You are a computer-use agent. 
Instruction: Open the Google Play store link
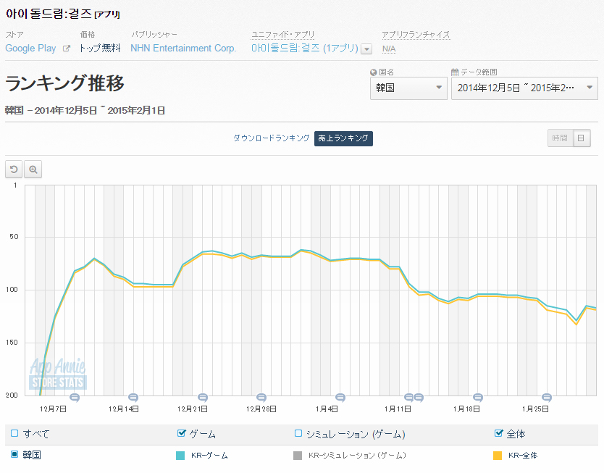point(31,49)
